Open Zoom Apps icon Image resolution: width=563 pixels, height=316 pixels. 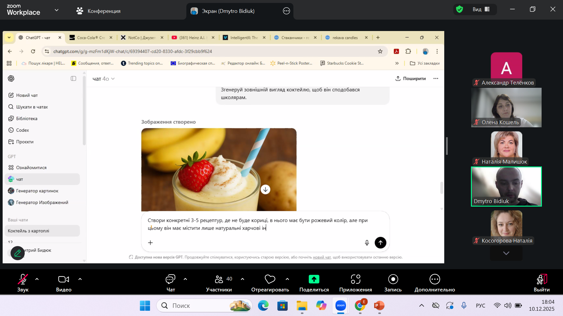click(355, 279)
